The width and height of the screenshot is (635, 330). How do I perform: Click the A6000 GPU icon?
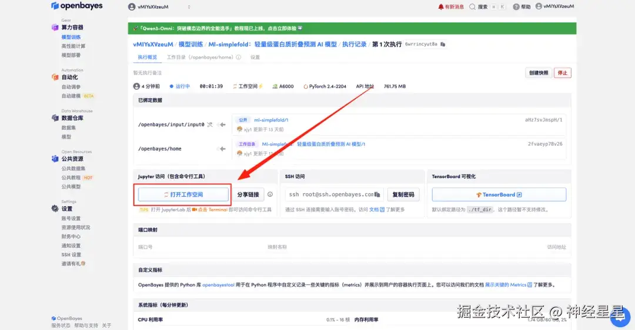point(275,86)
